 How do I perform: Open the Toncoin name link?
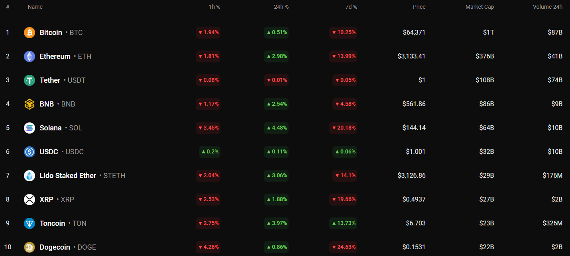tap(52, 223)
